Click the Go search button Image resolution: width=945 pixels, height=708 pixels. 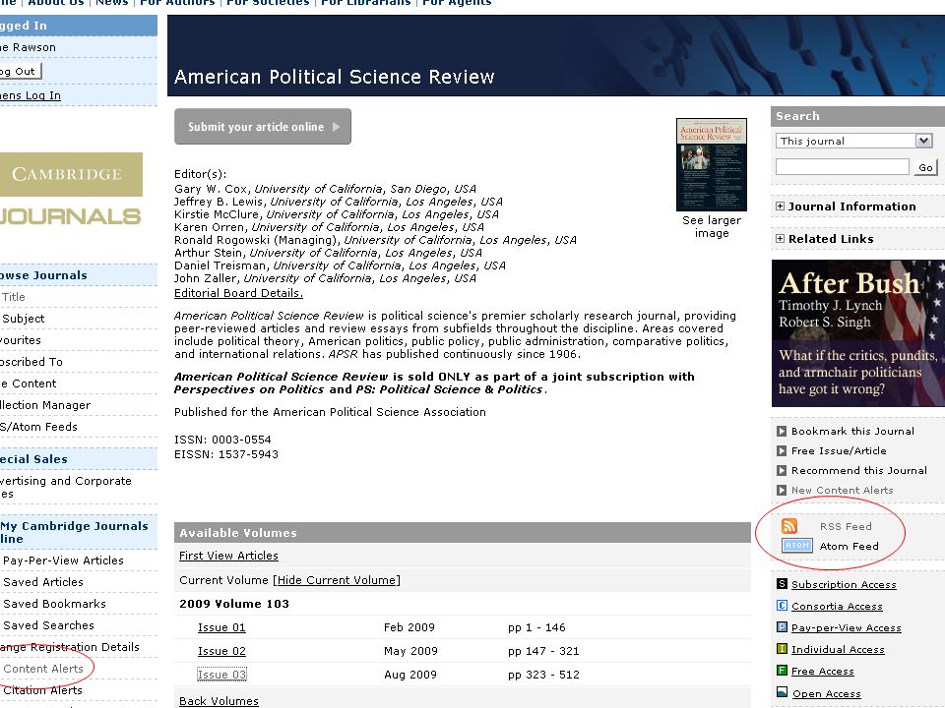925,167
